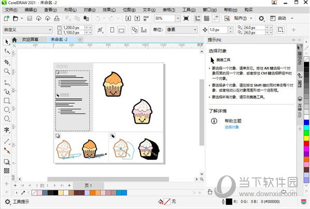Add a page after the current page
Image resolution: width=310 pixels, height=209 pixels.
tap(69, 186)
